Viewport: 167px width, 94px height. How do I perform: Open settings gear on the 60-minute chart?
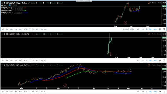pyautogui.click(x=160, y=92)
